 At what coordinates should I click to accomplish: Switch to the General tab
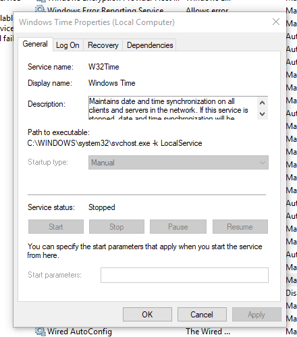[35, 44]
